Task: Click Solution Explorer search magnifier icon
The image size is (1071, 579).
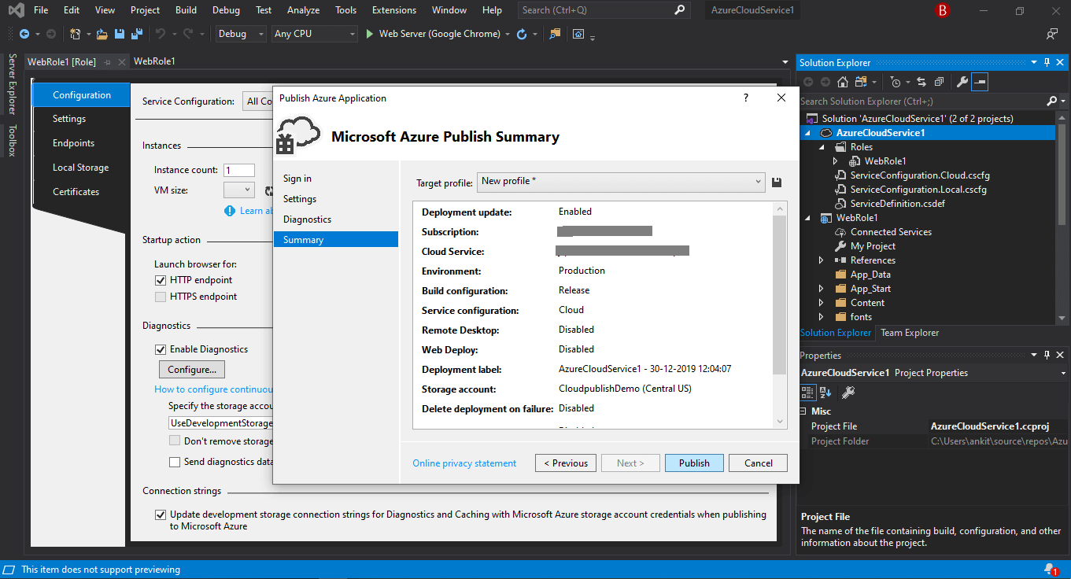Action: 1052,101
